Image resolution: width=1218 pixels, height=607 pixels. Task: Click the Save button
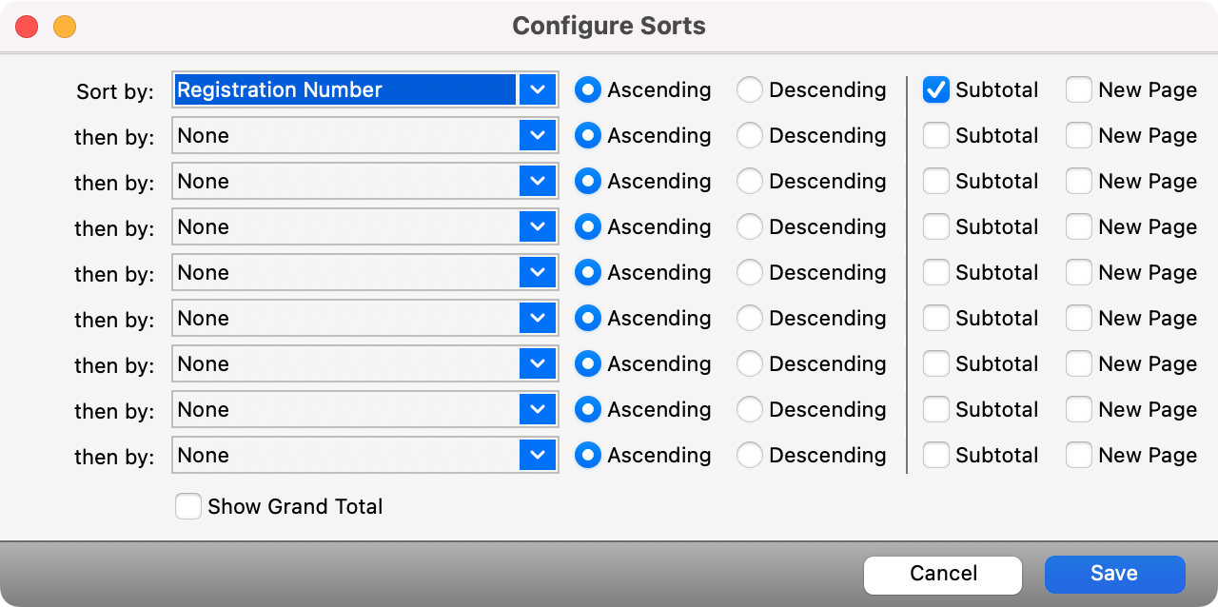pos(1114,574)
